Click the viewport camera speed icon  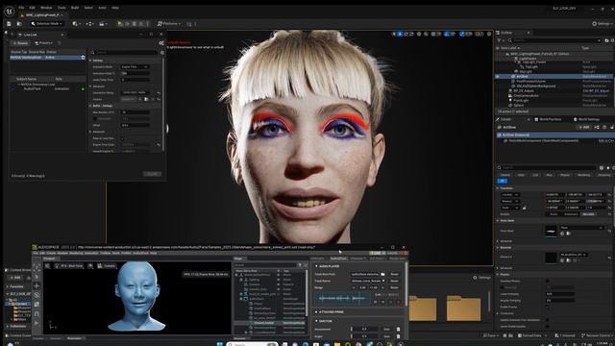[x=480, y=35]
